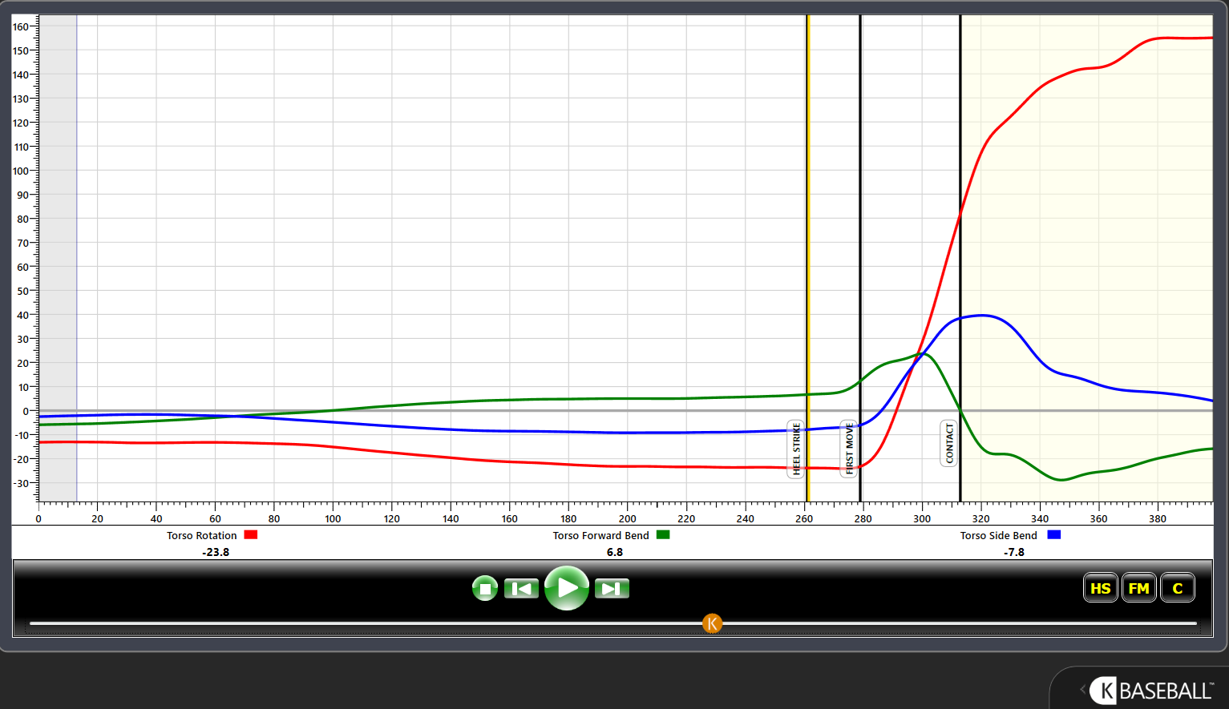Click the Torso Rotation legend label
This screenshot has height=709, width=1229.
coord(202,535)
